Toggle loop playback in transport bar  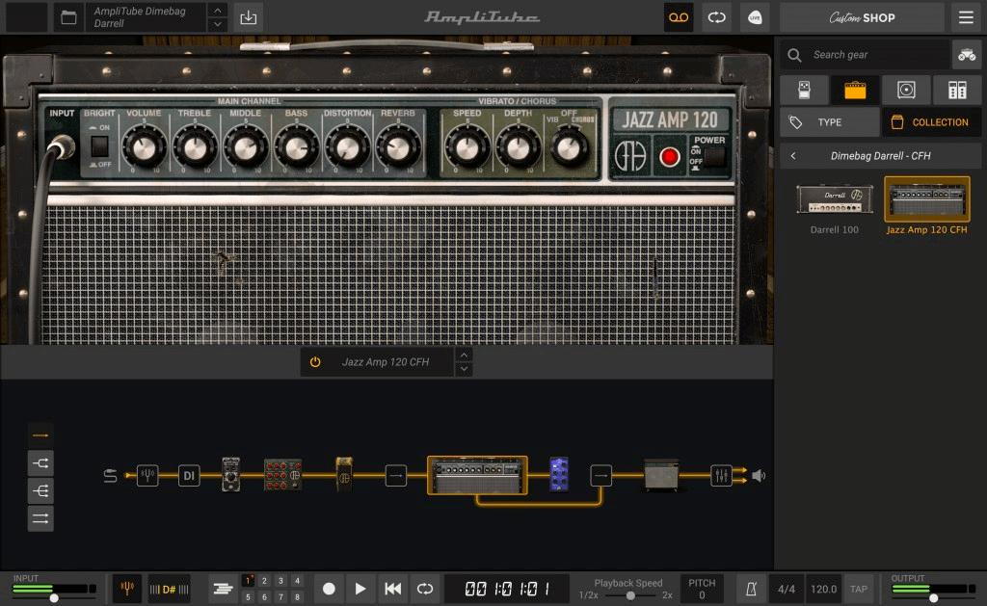click(x=425, y=589)
